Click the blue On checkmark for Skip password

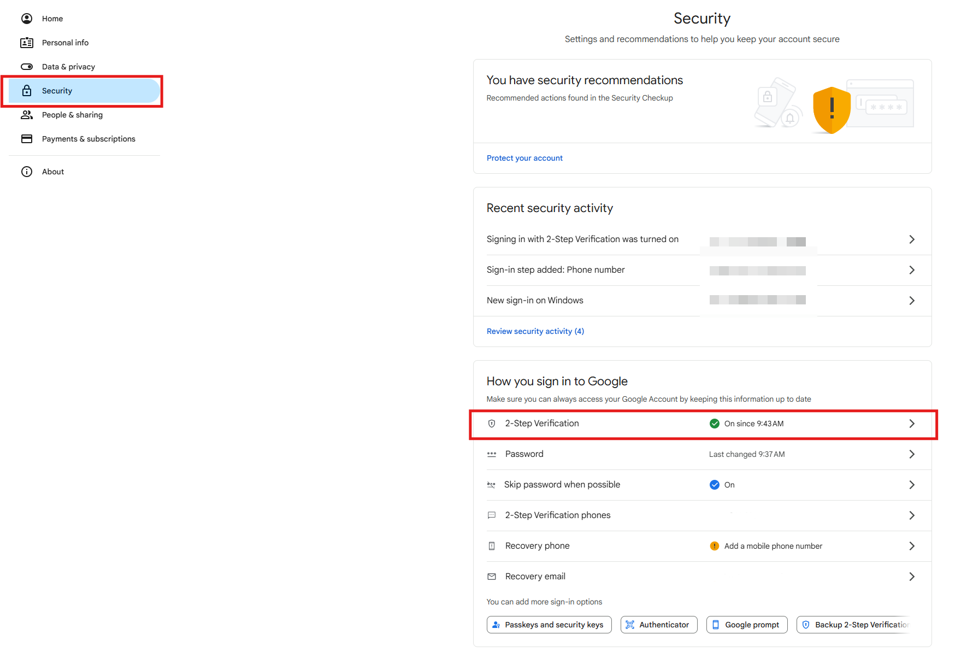tap(714, 485)
